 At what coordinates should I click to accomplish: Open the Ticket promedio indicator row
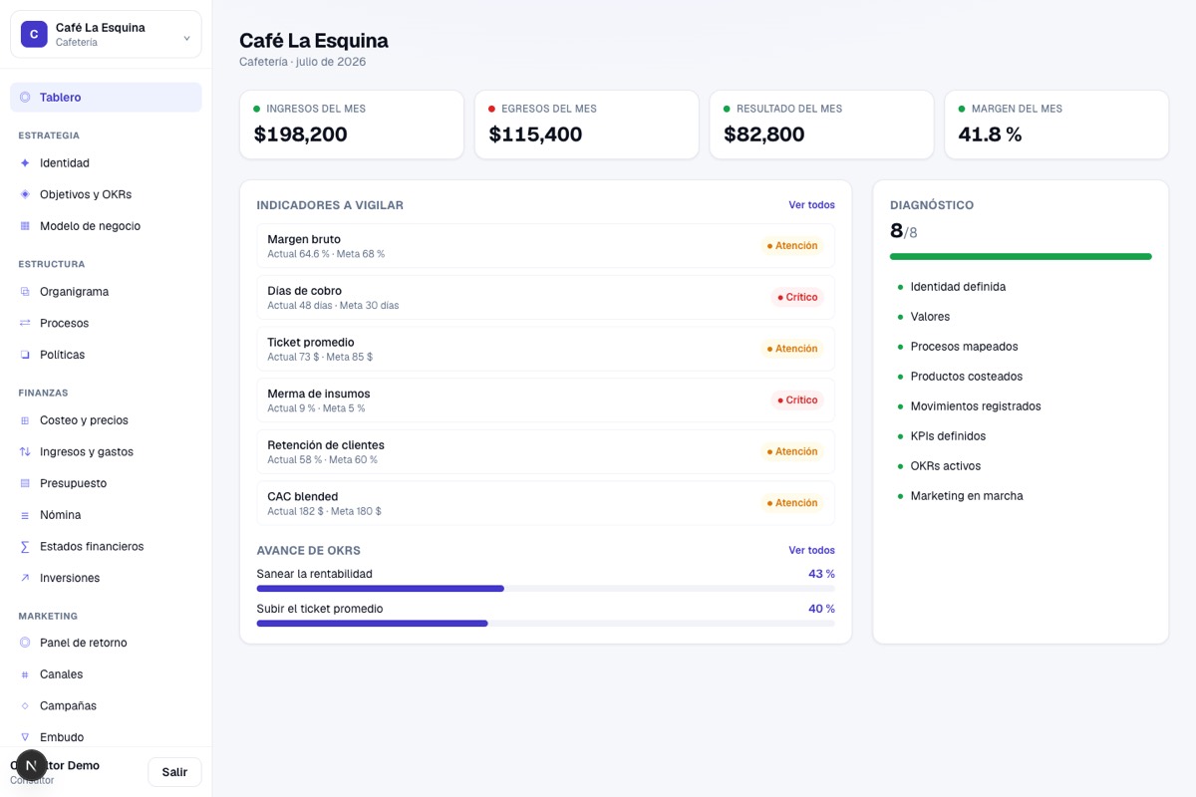click(x=546, y=349)
